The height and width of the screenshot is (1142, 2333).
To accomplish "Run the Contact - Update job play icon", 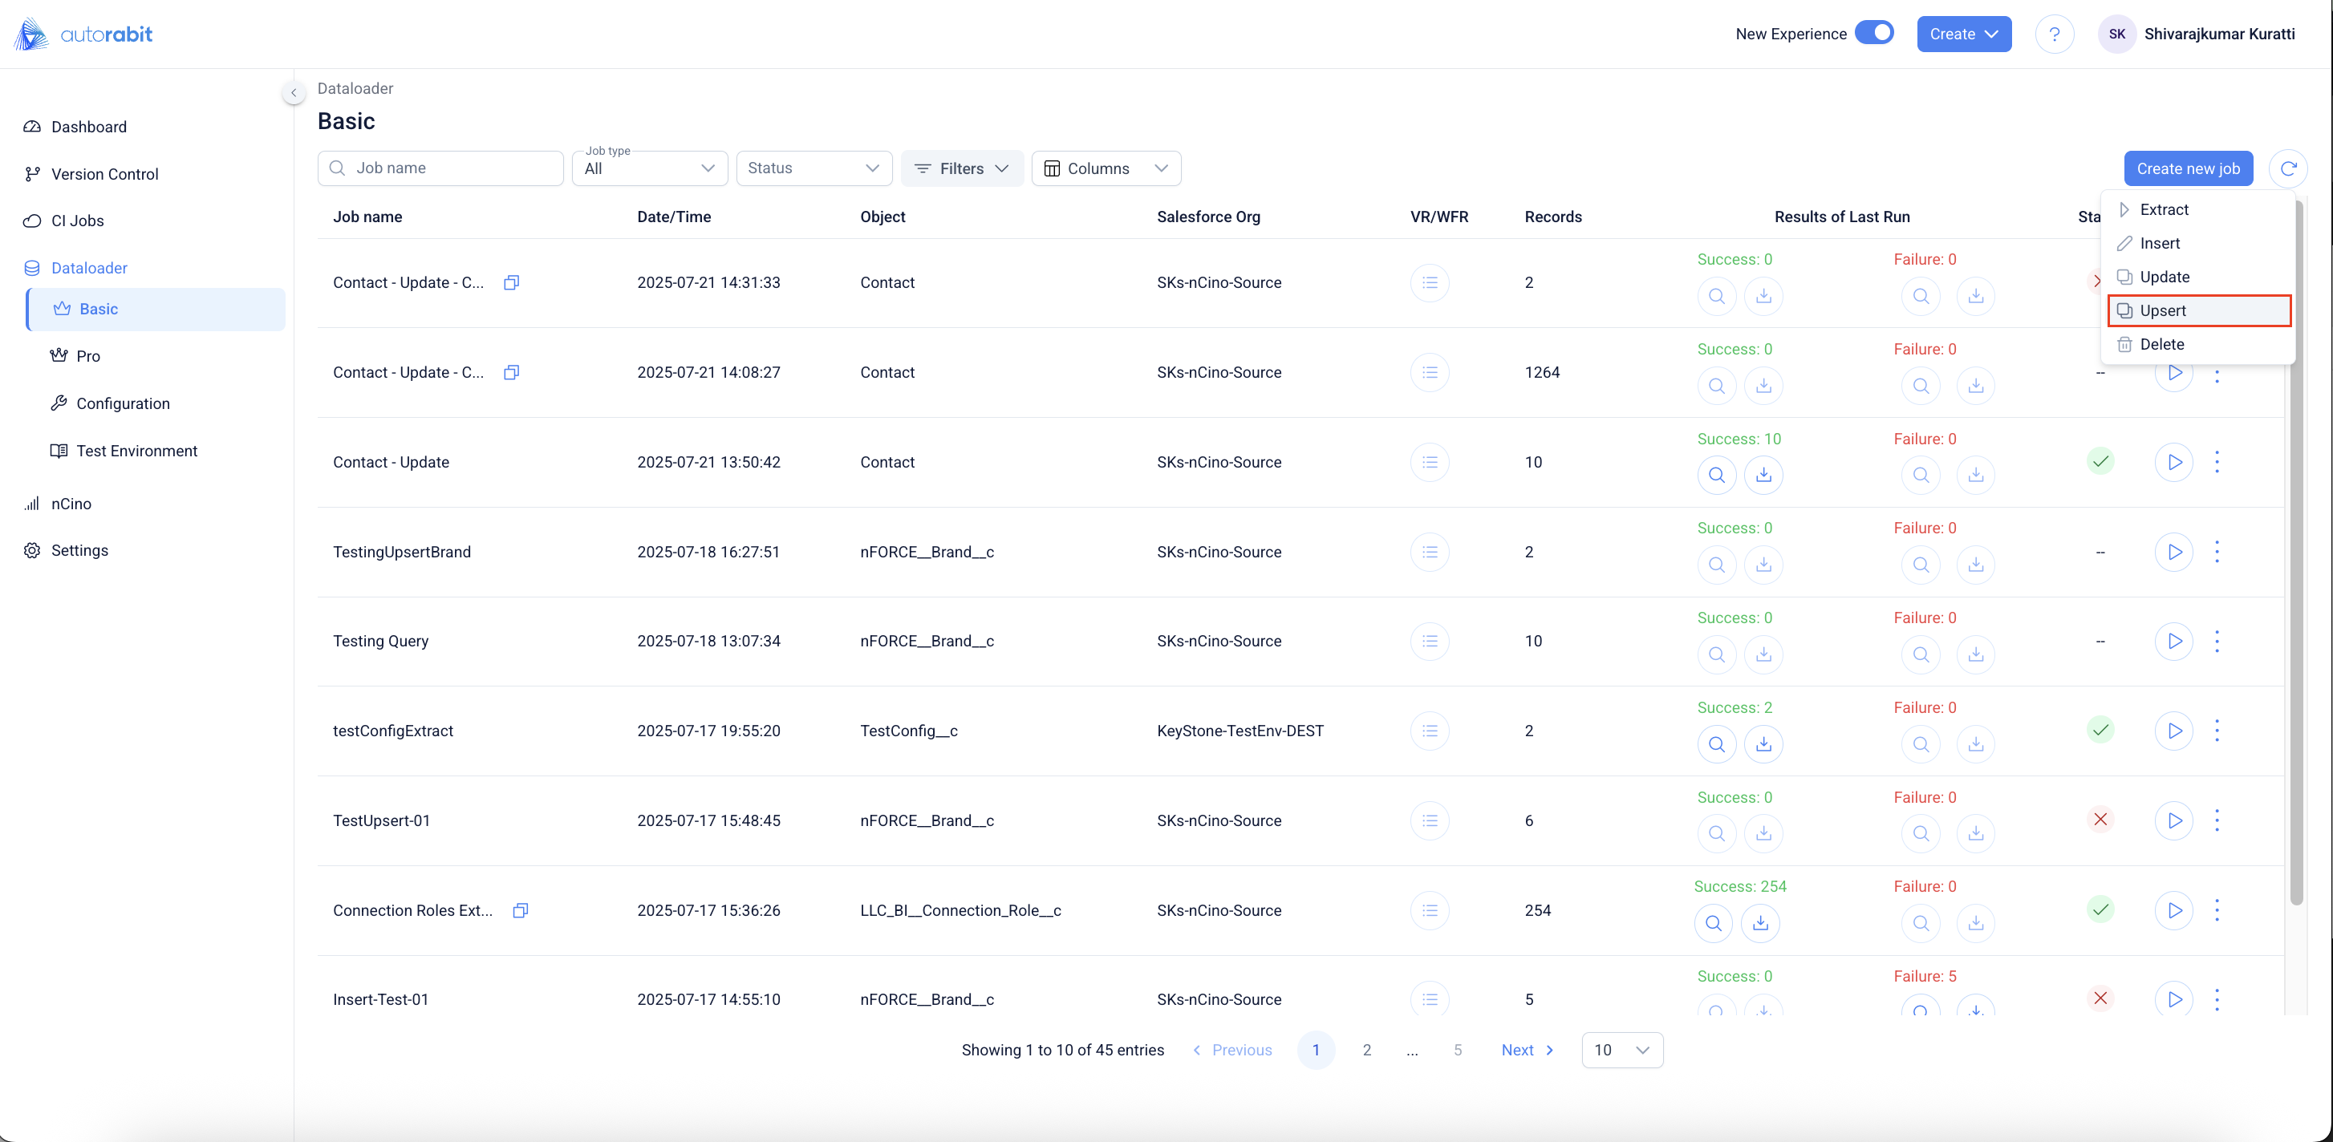I will (x=2173, y=462).
